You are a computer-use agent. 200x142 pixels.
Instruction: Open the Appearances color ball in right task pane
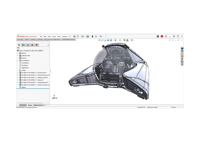(182, 59)
